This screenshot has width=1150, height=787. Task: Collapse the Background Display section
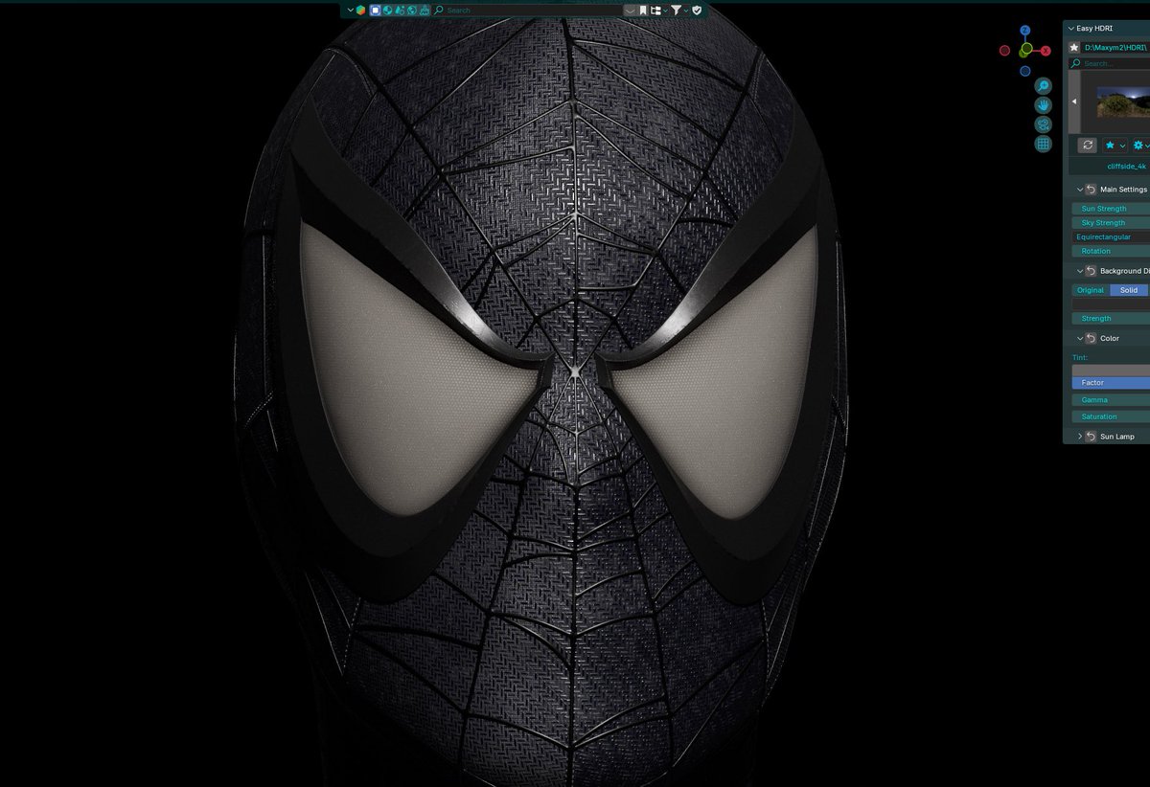coord(1080,271)
